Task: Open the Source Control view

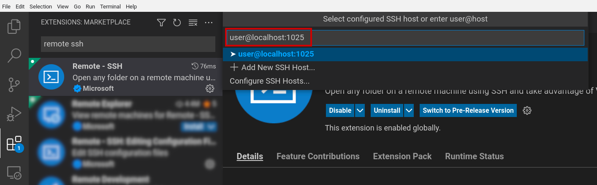Action: (x=14, y=84)
